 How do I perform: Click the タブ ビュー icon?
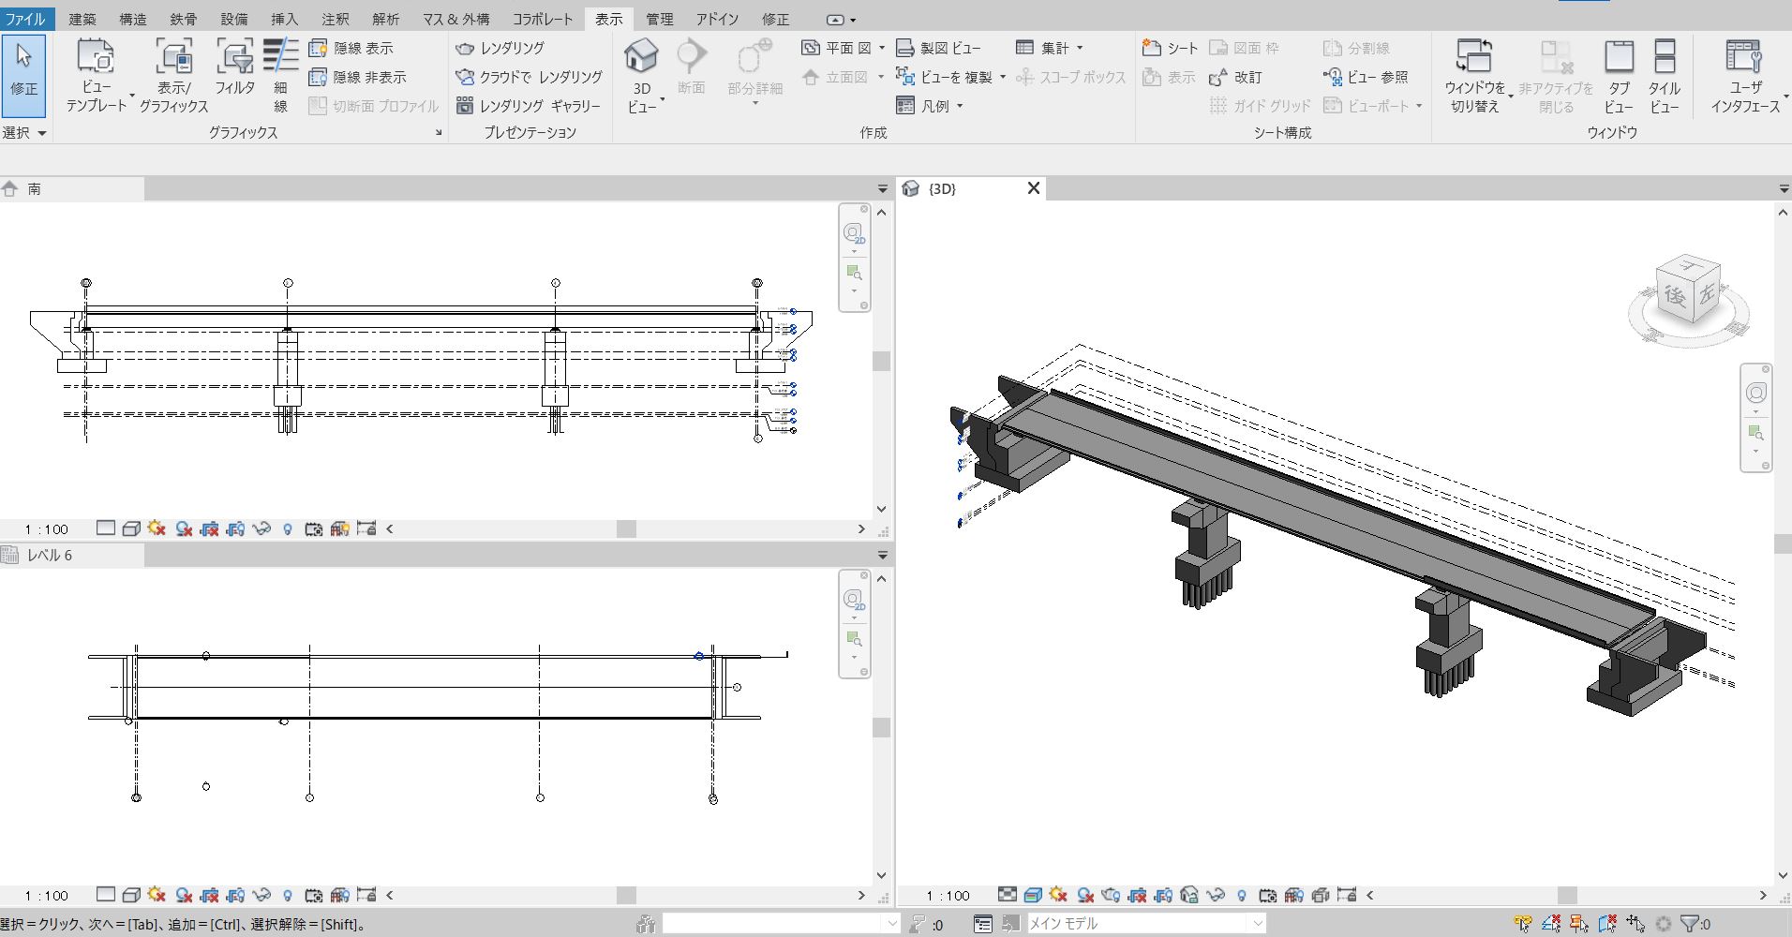click(1619, 58)
